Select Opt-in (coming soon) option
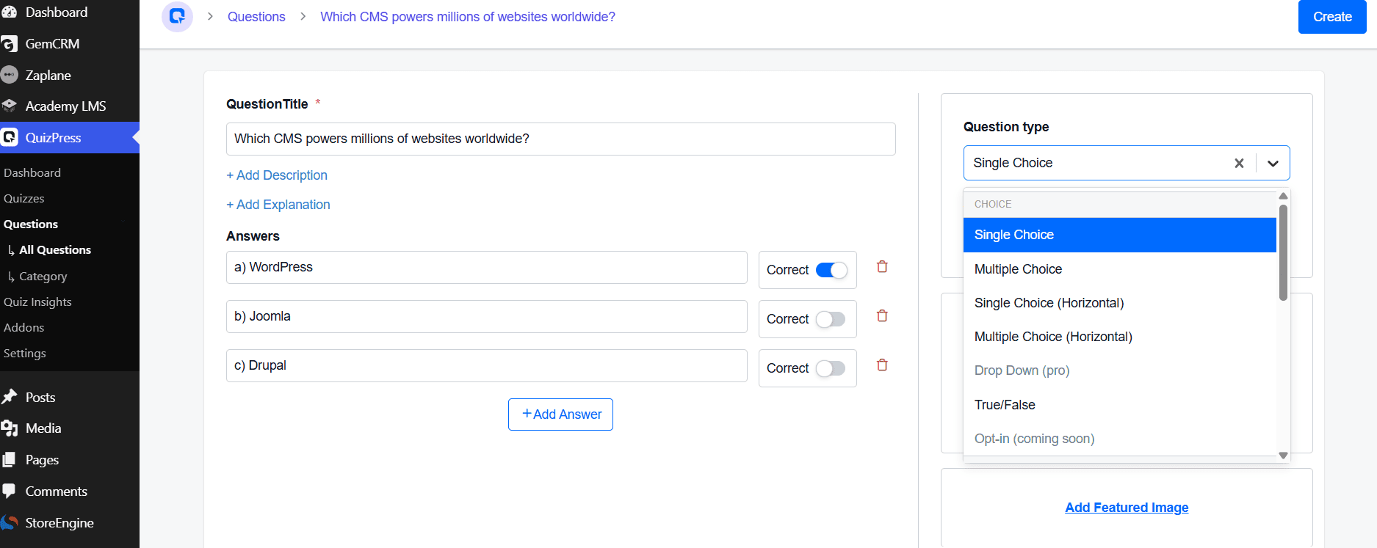1377x548 pixels. 1120,439
